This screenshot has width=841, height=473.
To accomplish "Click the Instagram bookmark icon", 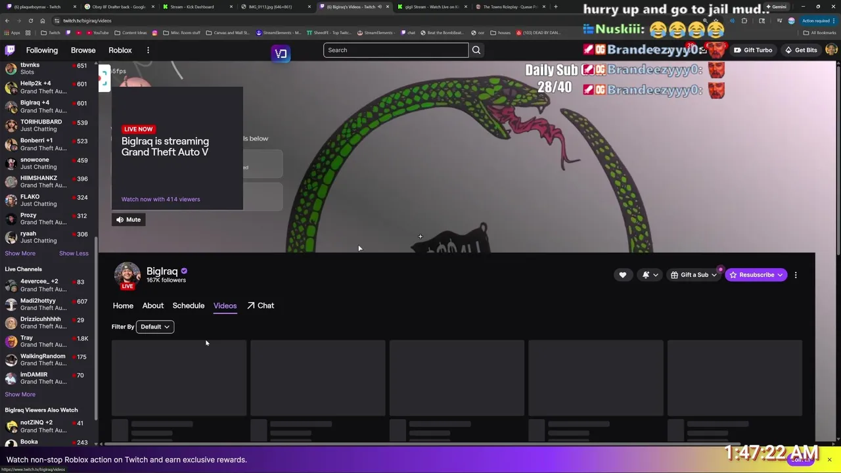I will coord(155,32).
